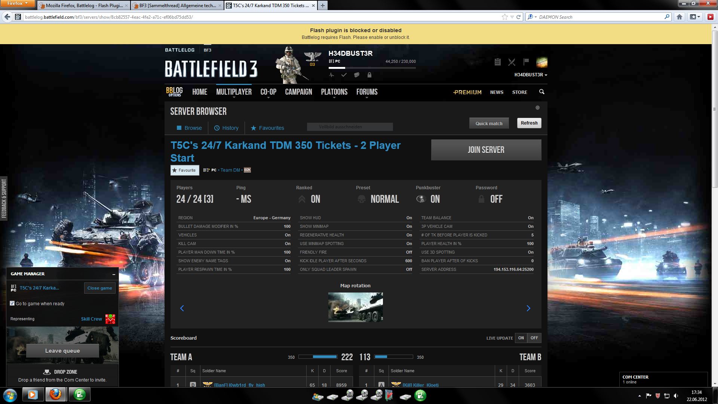
Task: Open the History tab
Action: tap(226, 128)
